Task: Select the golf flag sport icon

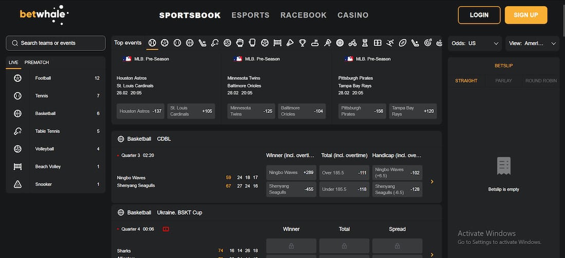Action: [315, 43]
